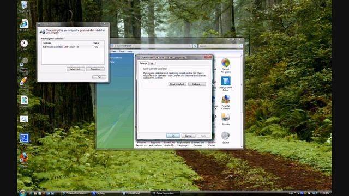Switch to Game Controllers taskbar button

pyautogui.click(x=165, y=193)
